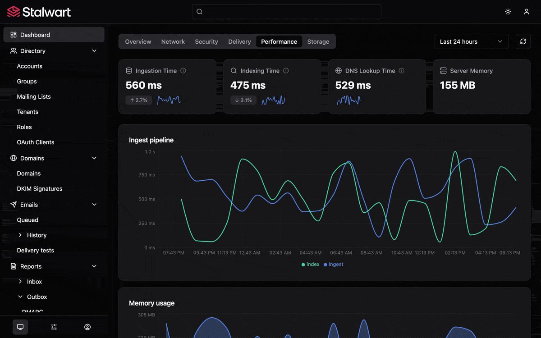541x338 pixels.
Task: Click the Indexing Time info icon
Action: coord(286,71)
